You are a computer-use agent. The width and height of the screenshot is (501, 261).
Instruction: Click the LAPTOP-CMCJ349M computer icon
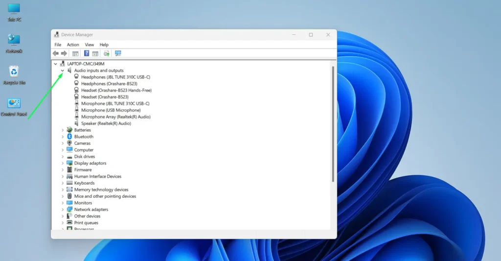click(62, 64)
